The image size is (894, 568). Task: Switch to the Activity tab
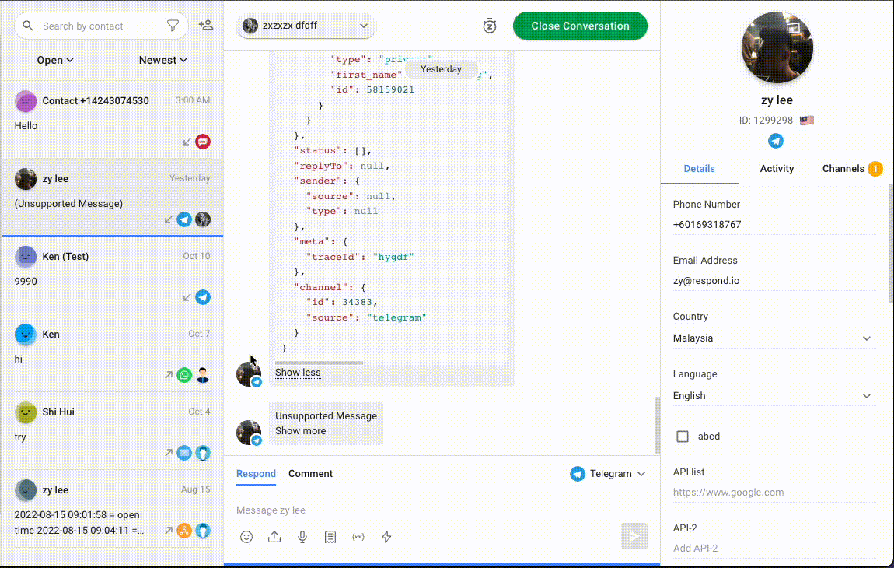tap(777, 168)
